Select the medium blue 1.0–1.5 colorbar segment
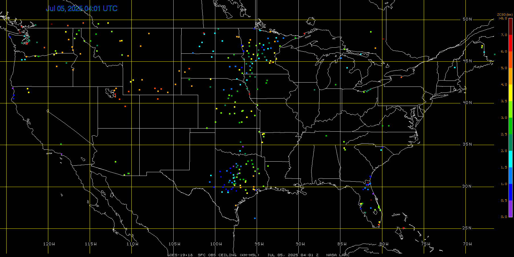Viewport: 514px width, 257px height. click(511, 176)
